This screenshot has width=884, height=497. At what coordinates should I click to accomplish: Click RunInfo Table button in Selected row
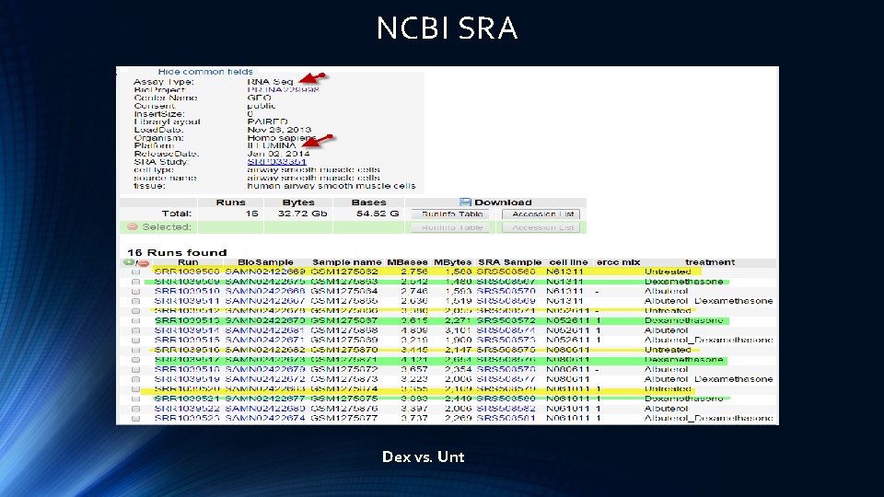pyautogui.click(x=452, y=227)
